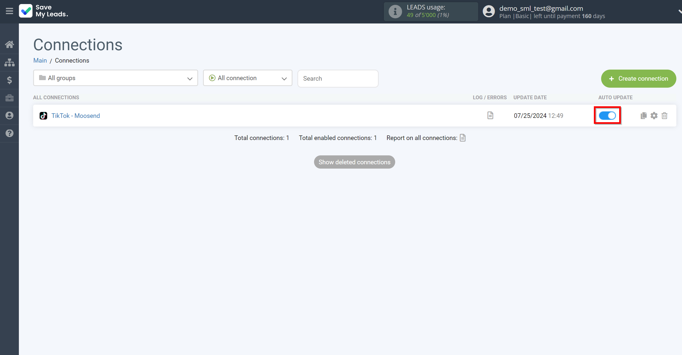Viewport: 682px width, 355px height.
Task: Click the settings gear icon for TikTok - Moosend
Action: (x=654, y=116)
